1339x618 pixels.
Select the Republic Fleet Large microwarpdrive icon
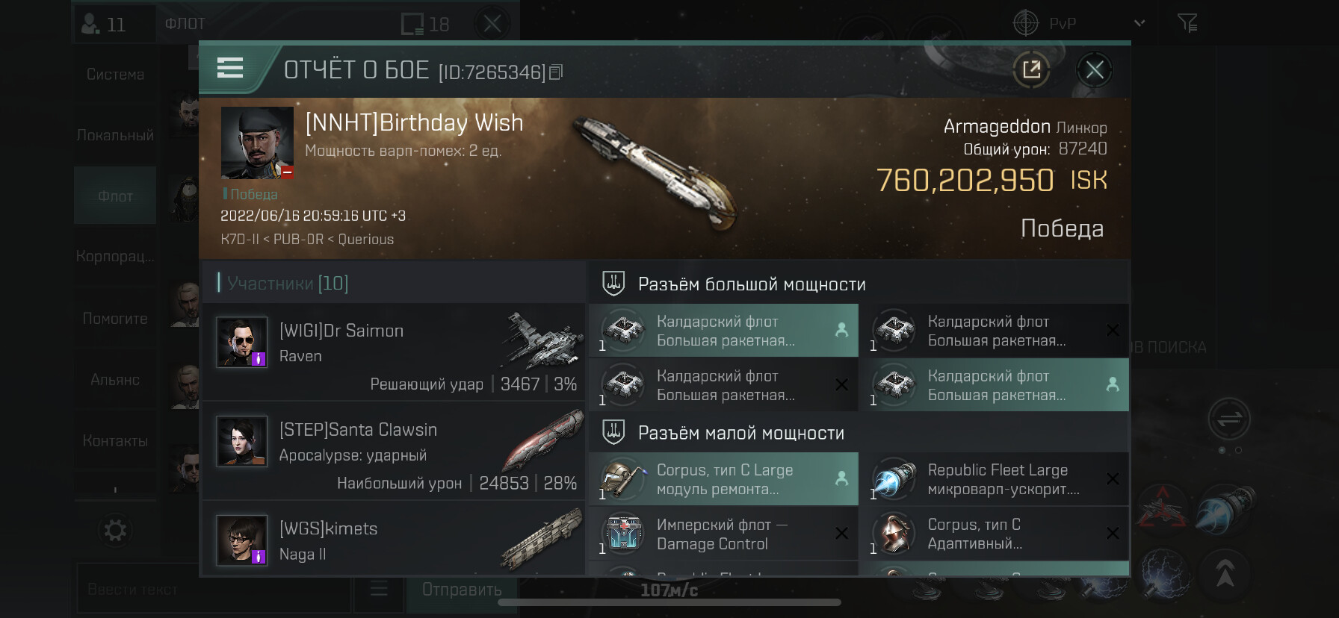coord(894,479)
